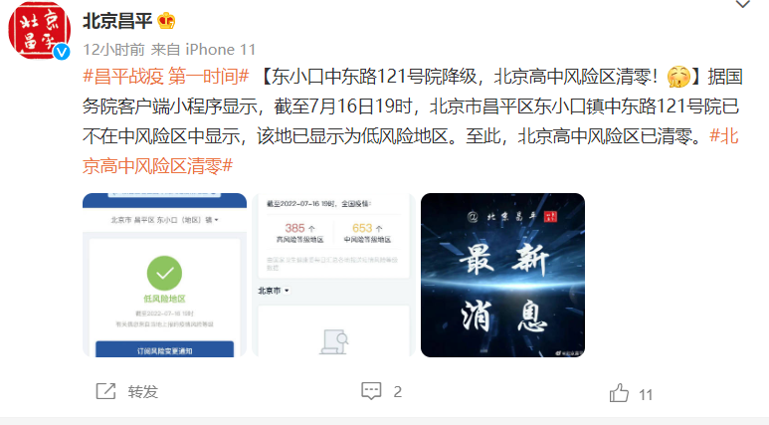Screen dimensions: 769x425
Task: Click the gold crown membership icon
Action: (166, 21)
